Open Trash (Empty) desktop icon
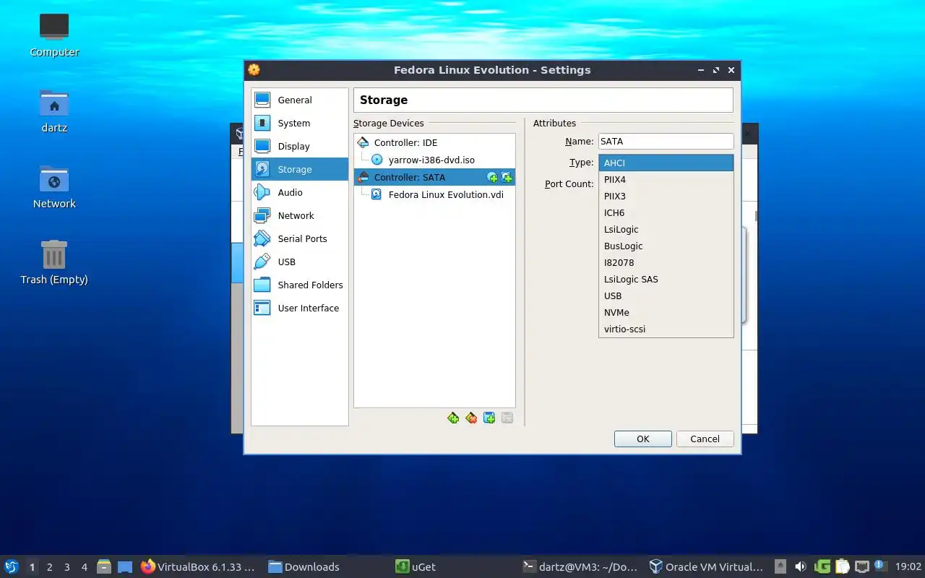 54,262
